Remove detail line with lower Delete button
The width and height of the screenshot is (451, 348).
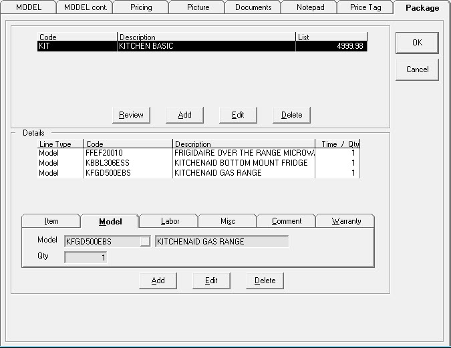[x=265, y=281]
